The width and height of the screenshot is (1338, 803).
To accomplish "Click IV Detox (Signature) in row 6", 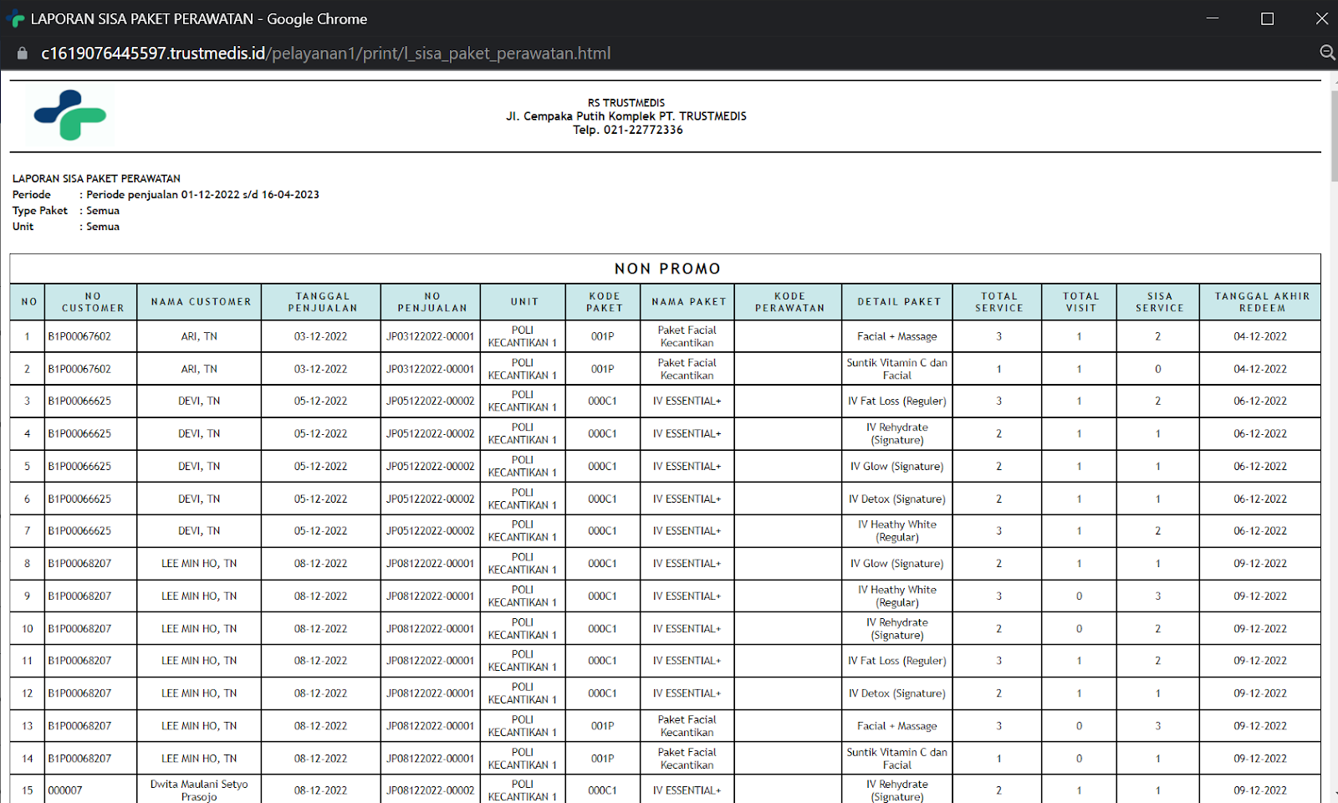I will pos(897,499).
